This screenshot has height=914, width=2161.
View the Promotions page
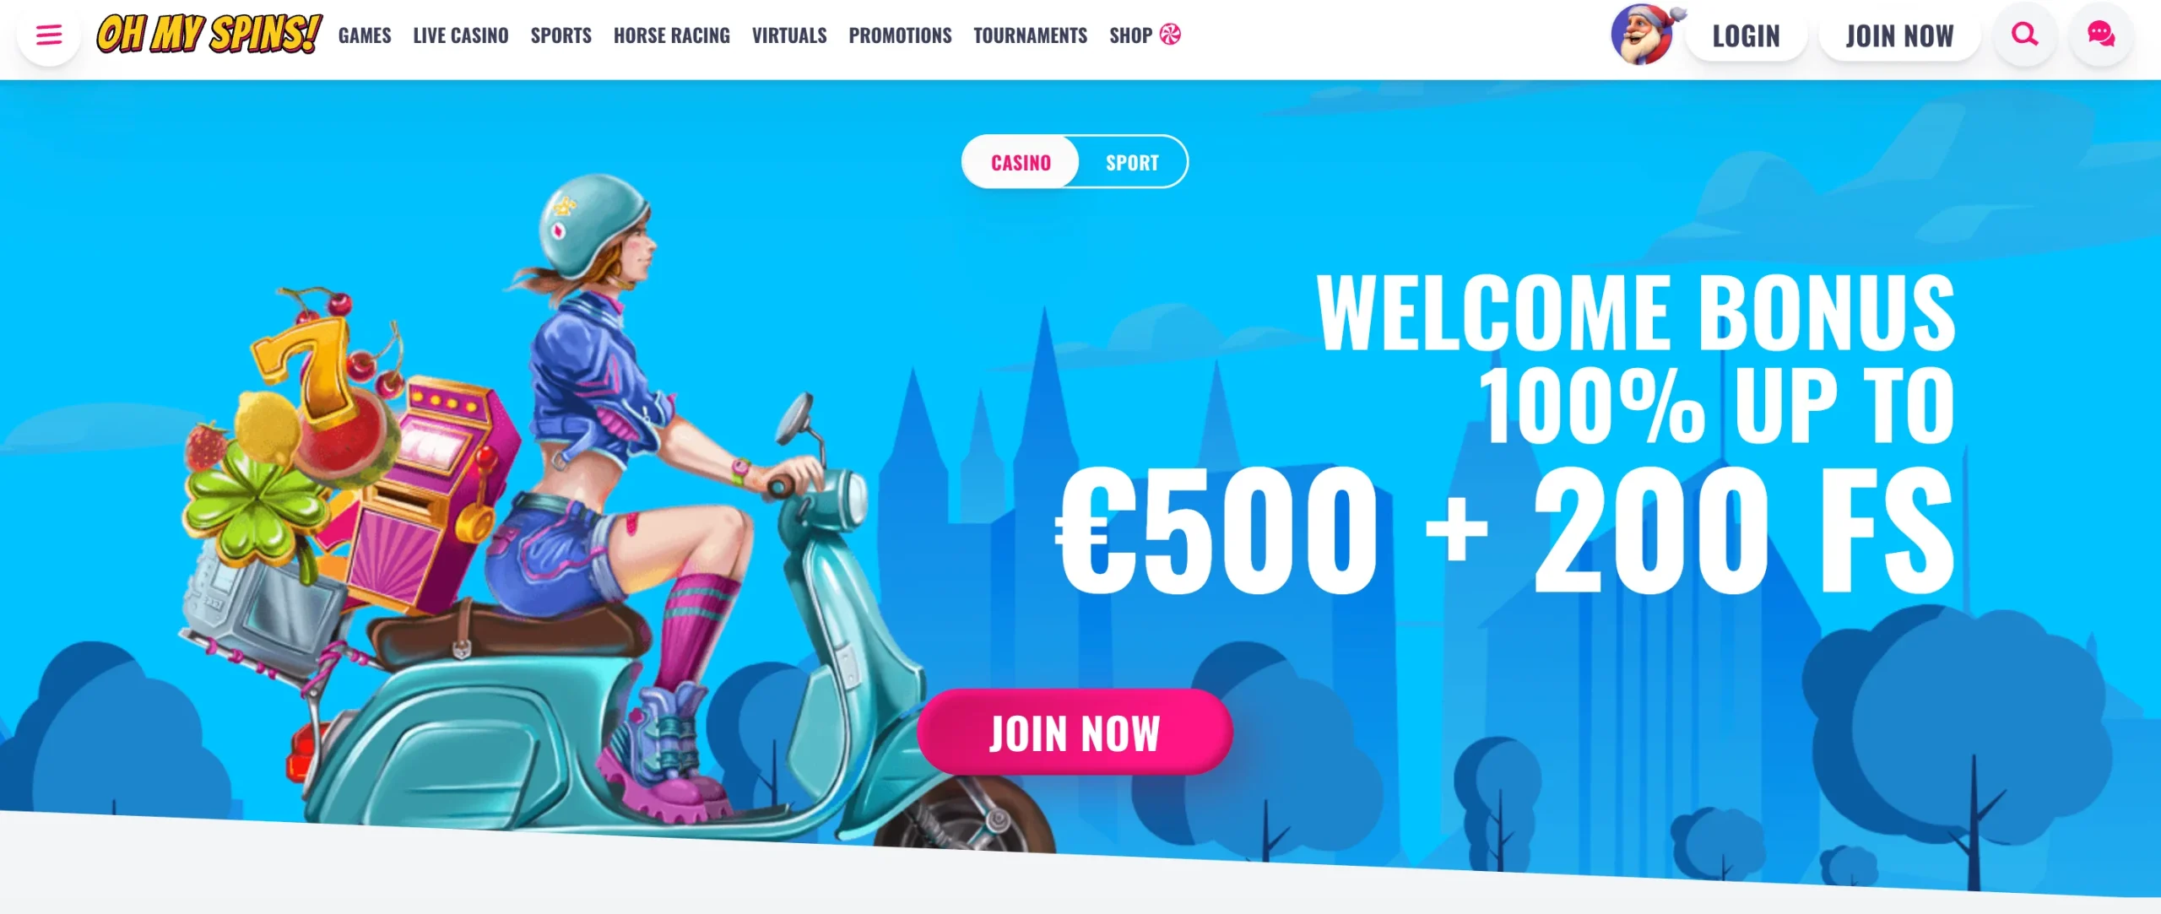(900, 35)
